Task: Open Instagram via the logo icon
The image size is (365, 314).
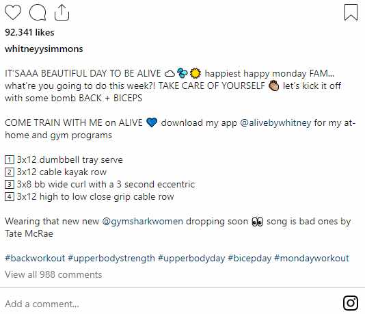Action: coord(351,303)
